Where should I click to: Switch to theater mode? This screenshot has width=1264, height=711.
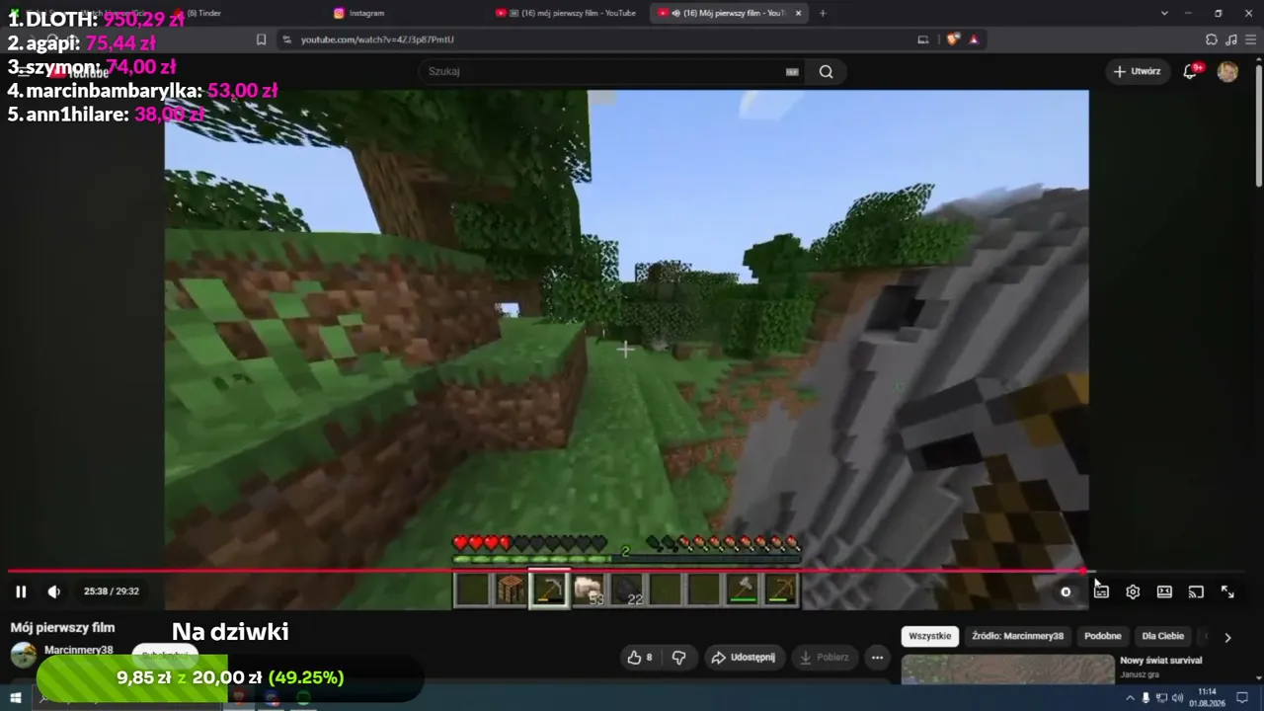pos(1164,592)
